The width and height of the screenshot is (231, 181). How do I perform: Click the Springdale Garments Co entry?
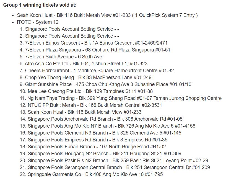coord(95,174)
